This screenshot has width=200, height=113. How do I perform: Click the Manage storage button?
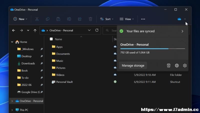pos(133,66)
